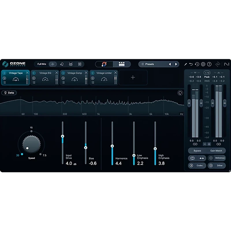This screenshot has height=231, width=231.
Task: Click the Bias slider handle
Action: 85,148
